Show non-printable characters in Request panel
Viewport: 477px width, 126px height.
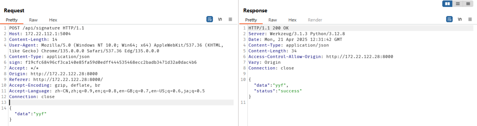pyautogui.click(x=220, y=19)
